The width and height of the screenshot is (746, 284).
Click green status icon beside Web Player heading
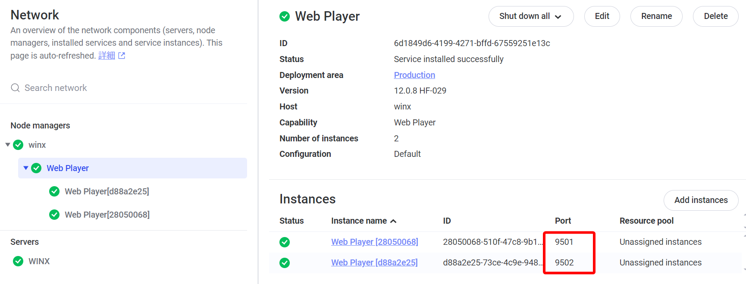point(285,16)
